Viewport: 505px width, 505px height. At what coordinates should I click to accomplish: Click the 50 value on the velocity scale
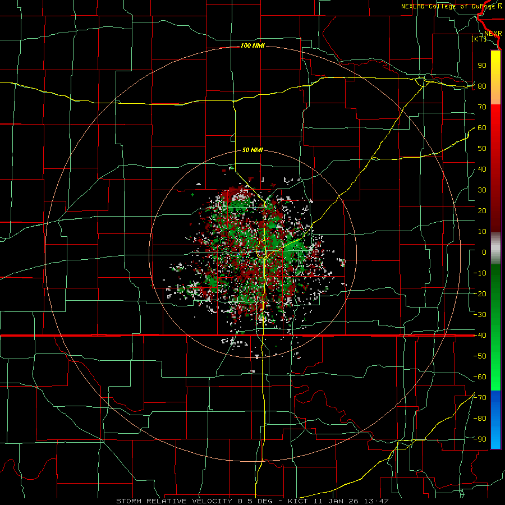pyautogui.click(x=482, y=149)
